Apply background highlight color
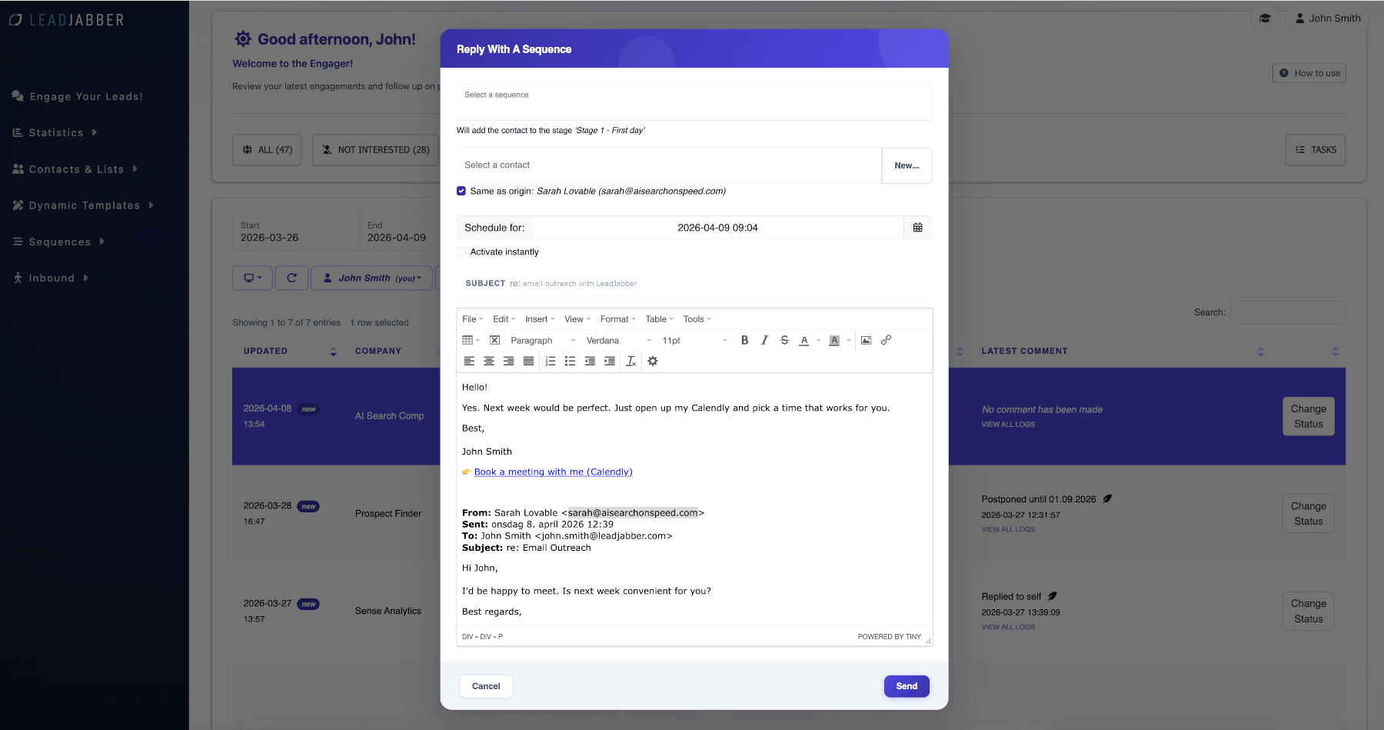The width and height of the screenshot is (1384, 730). pos(834,340)
